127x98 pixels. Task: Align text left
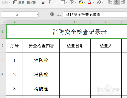[110, 2]
